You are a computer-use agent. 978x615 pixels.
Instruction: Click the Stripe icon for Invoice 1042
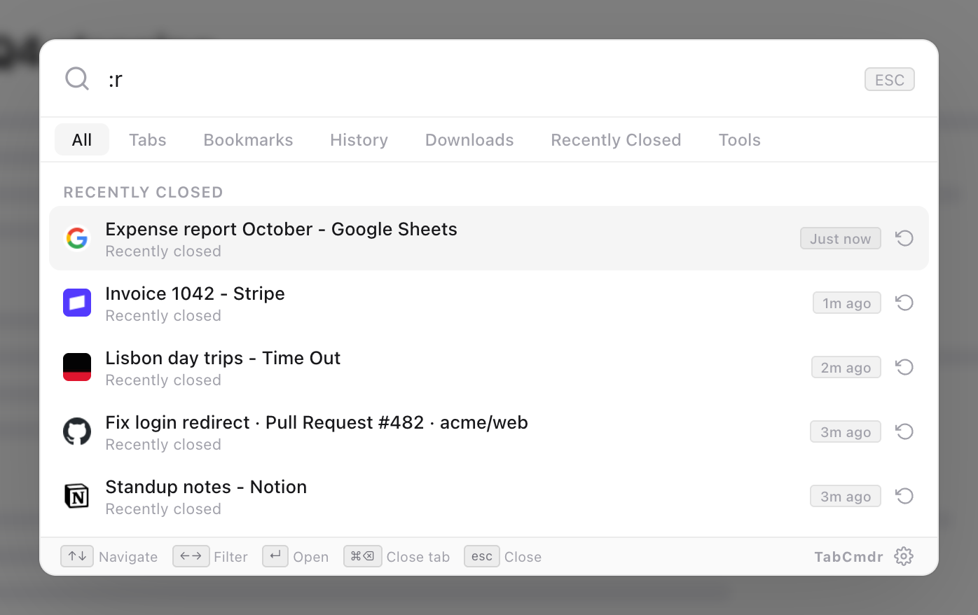[77, 303]
